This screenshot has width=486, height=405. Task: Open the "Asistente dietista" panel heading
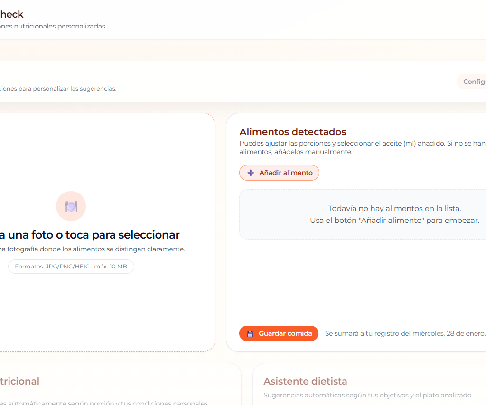[305, 381]
